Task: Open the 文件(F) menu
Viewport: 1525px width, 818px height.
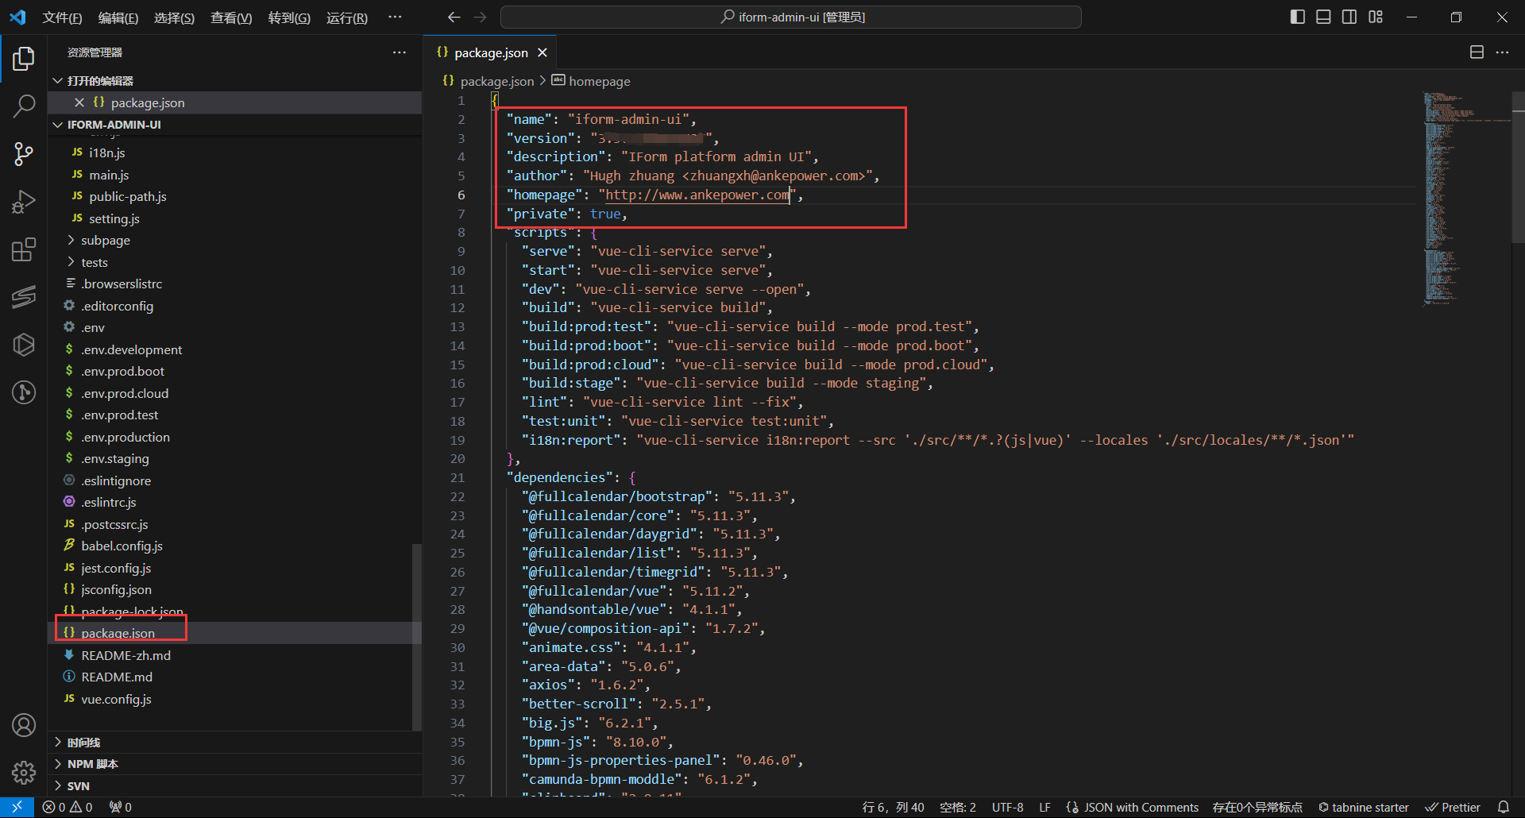Action: click(62, 17)
